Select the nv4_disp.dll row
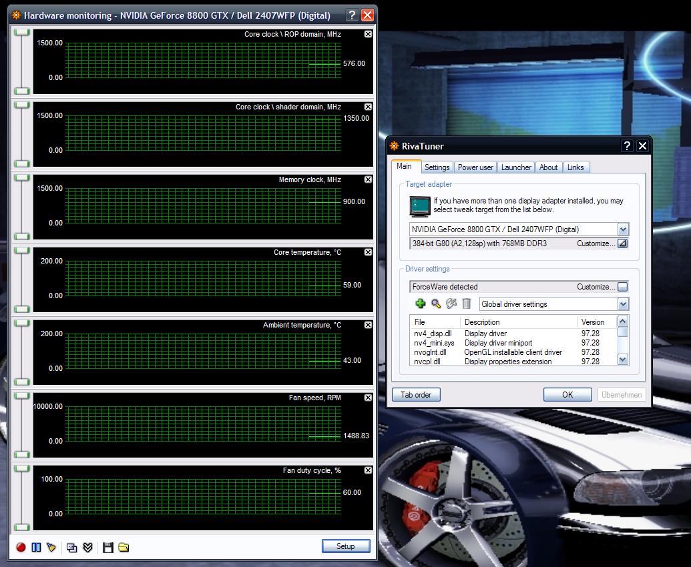The height and width of the screenshot is (567, 691). click(513, 334)
